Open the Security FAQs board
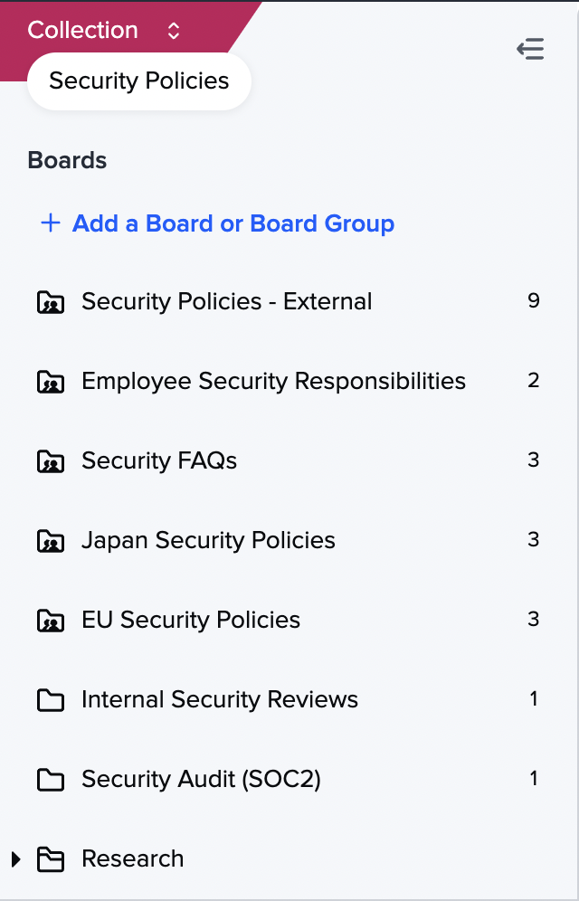Image resolution: width=579 pixels, height=901 pixels. pos(159,460)
